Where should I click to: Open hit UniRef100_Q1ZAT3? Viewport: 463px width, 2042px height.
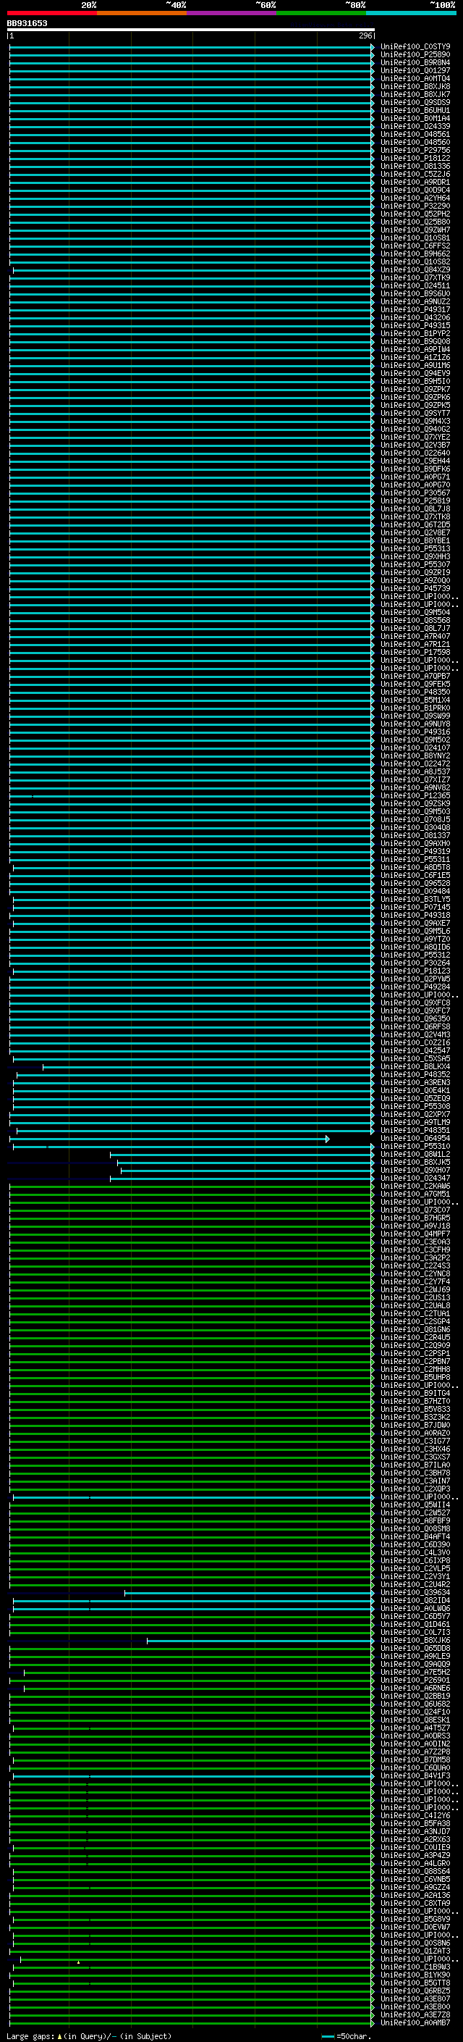pyautogui.click(x=415, y=1951)
